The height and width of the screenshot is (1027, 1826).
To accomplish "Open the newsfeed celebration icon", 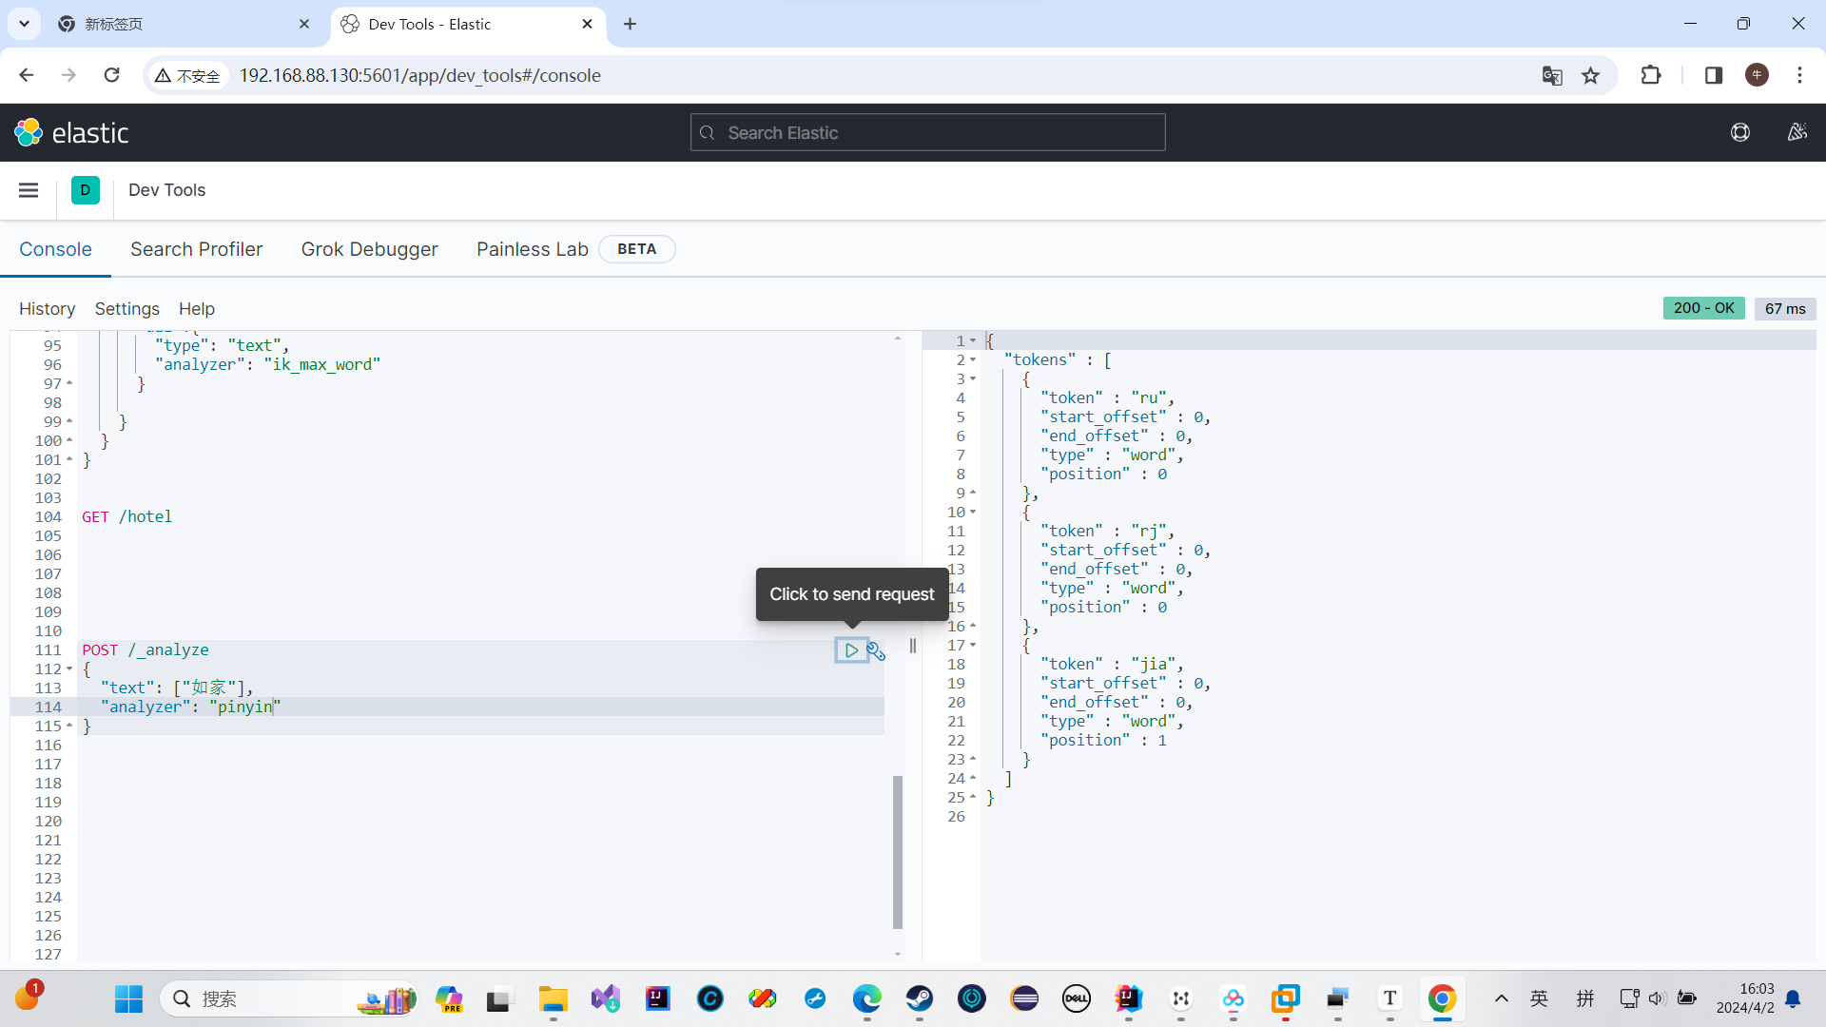I will pos(1797,133).
